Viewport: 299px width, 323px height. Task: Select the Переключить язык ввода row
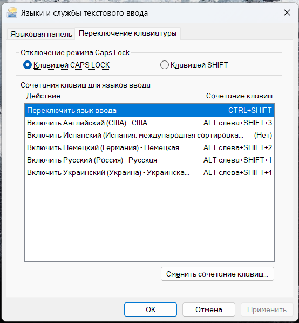149,110
